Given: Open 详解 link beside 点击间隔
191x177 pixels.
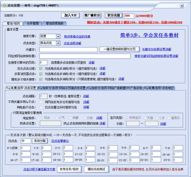Looking at the screenshot, I should point(86,96).
